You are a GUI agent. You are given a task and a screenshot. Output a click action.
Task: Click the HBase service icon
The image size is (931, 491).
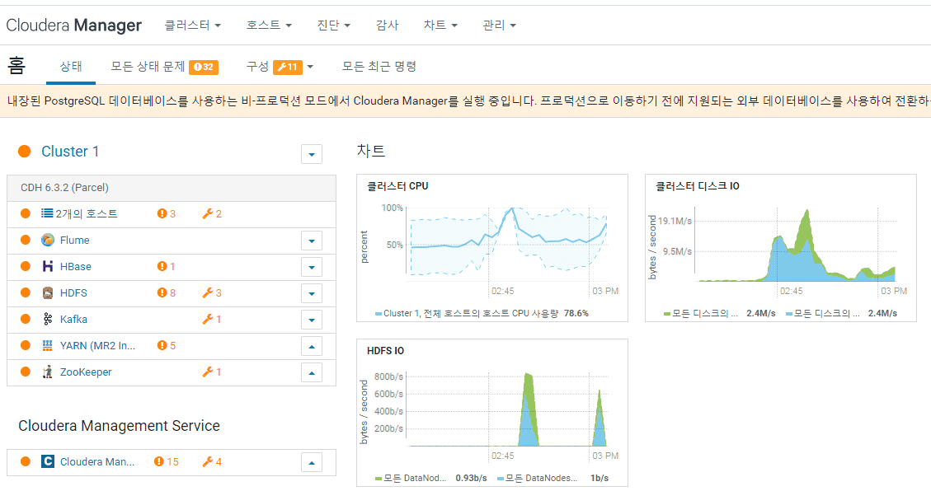pyautogui.click(x=48, y=266)
